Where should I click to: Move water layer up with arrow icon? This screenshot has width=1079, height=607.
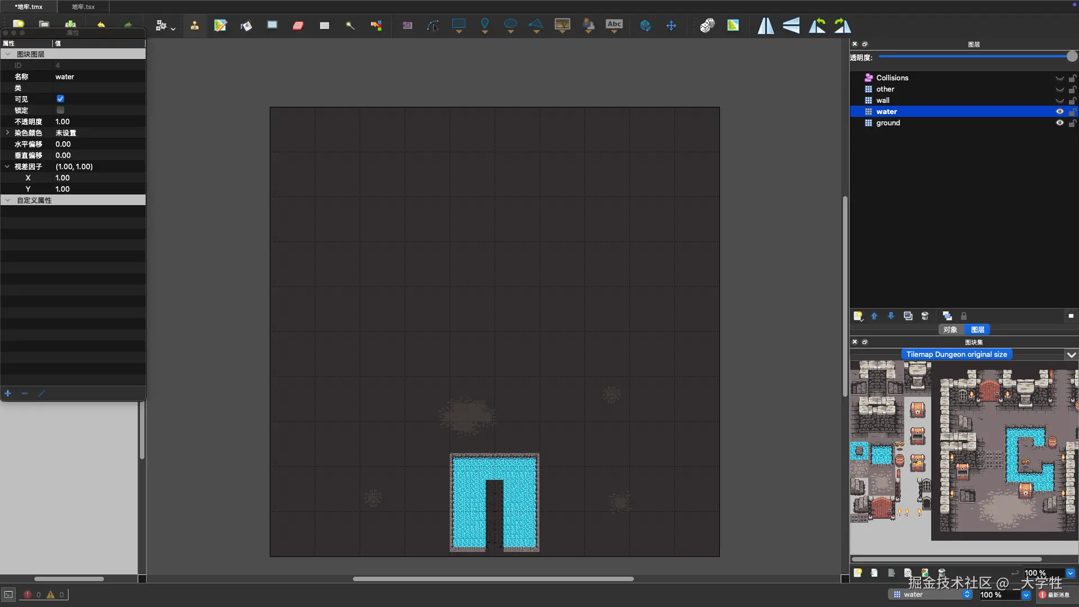pos(874,316)
